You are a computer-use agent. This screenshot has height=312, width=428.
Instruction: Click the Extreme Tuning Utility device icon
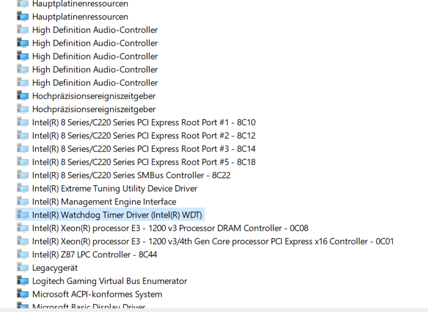[x=23, y=188]
